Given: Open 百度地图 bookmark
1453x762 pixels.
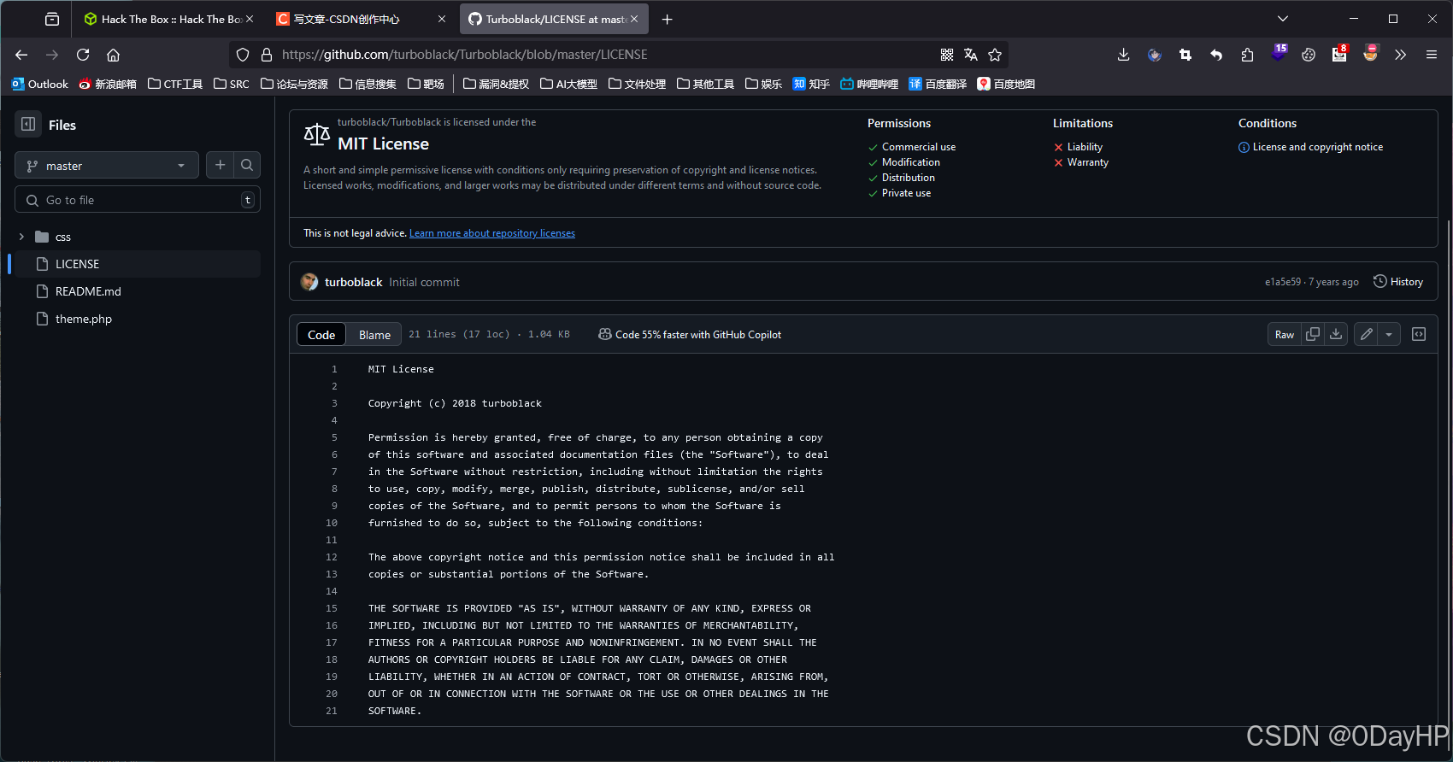Looking at the screenshot, I should [x=1006, y=84].
